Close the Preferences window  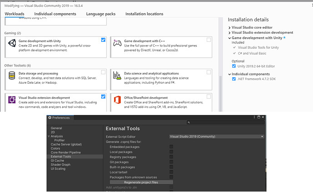tap(263, 117)
